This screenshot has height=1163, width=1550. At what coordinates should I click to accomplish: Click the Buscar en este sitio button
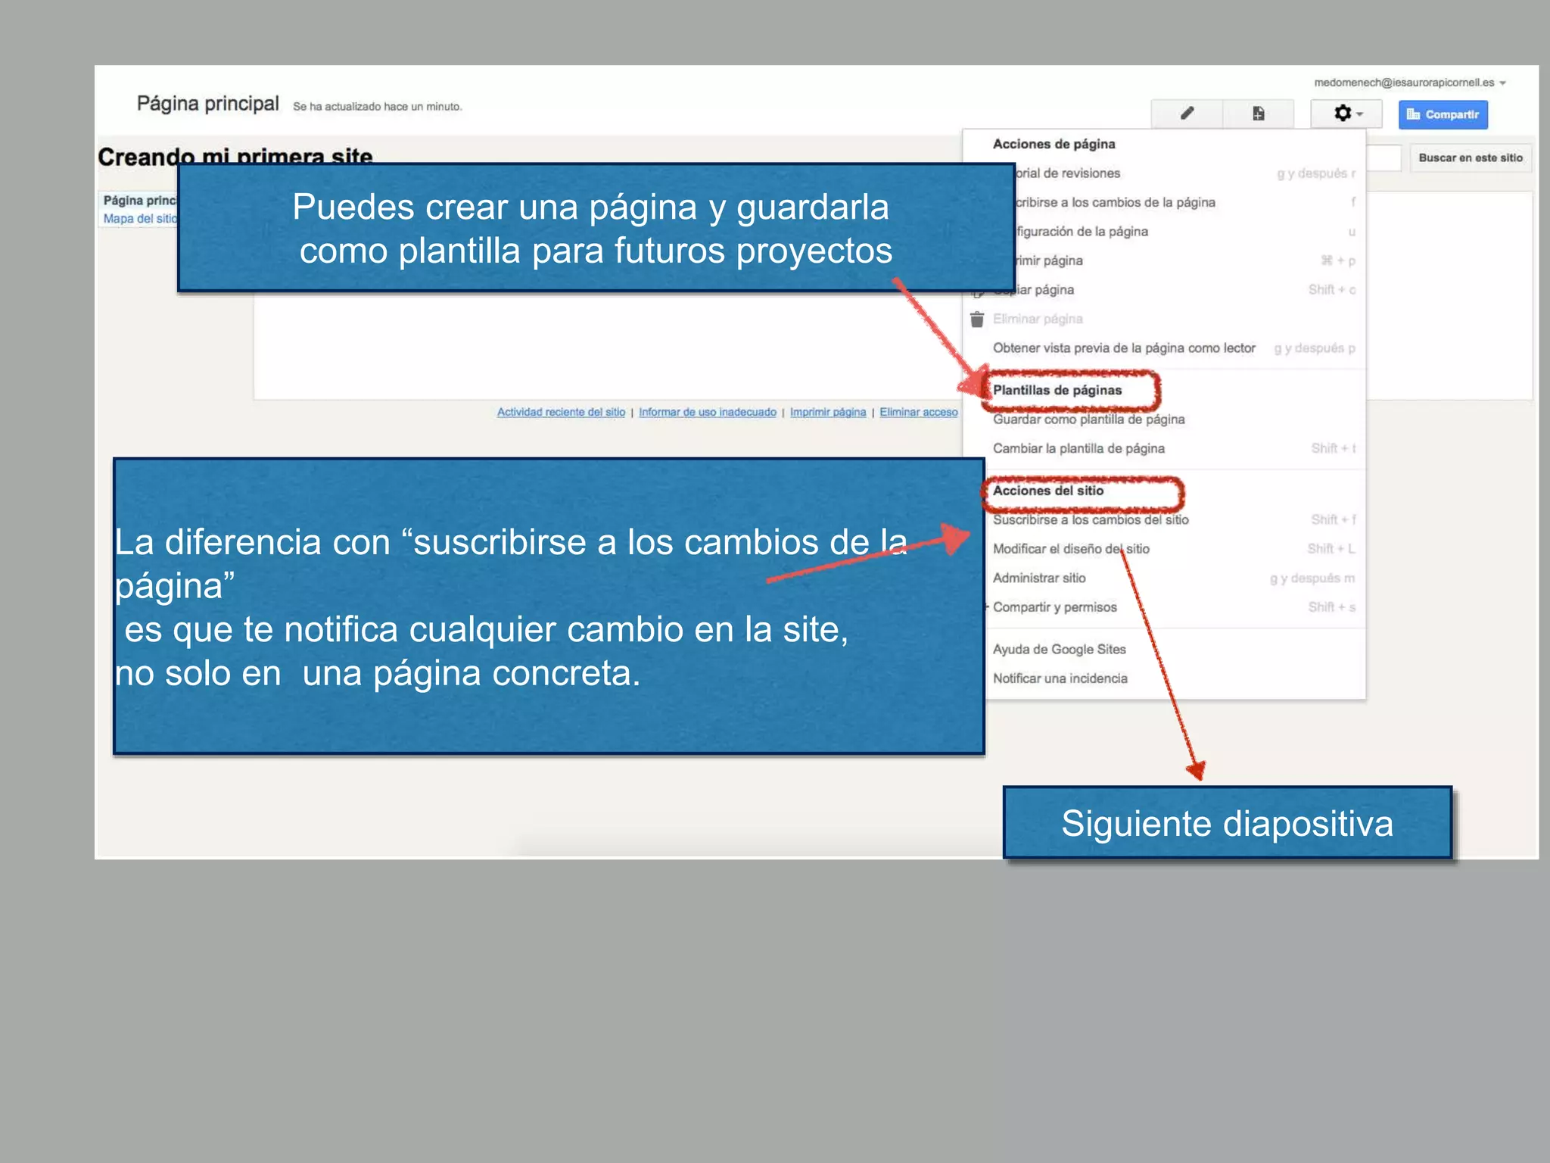pos(1470,158)
